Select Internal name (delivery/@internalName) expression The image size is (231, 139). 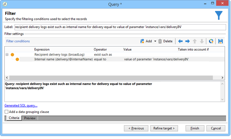[x=64, y=59]
